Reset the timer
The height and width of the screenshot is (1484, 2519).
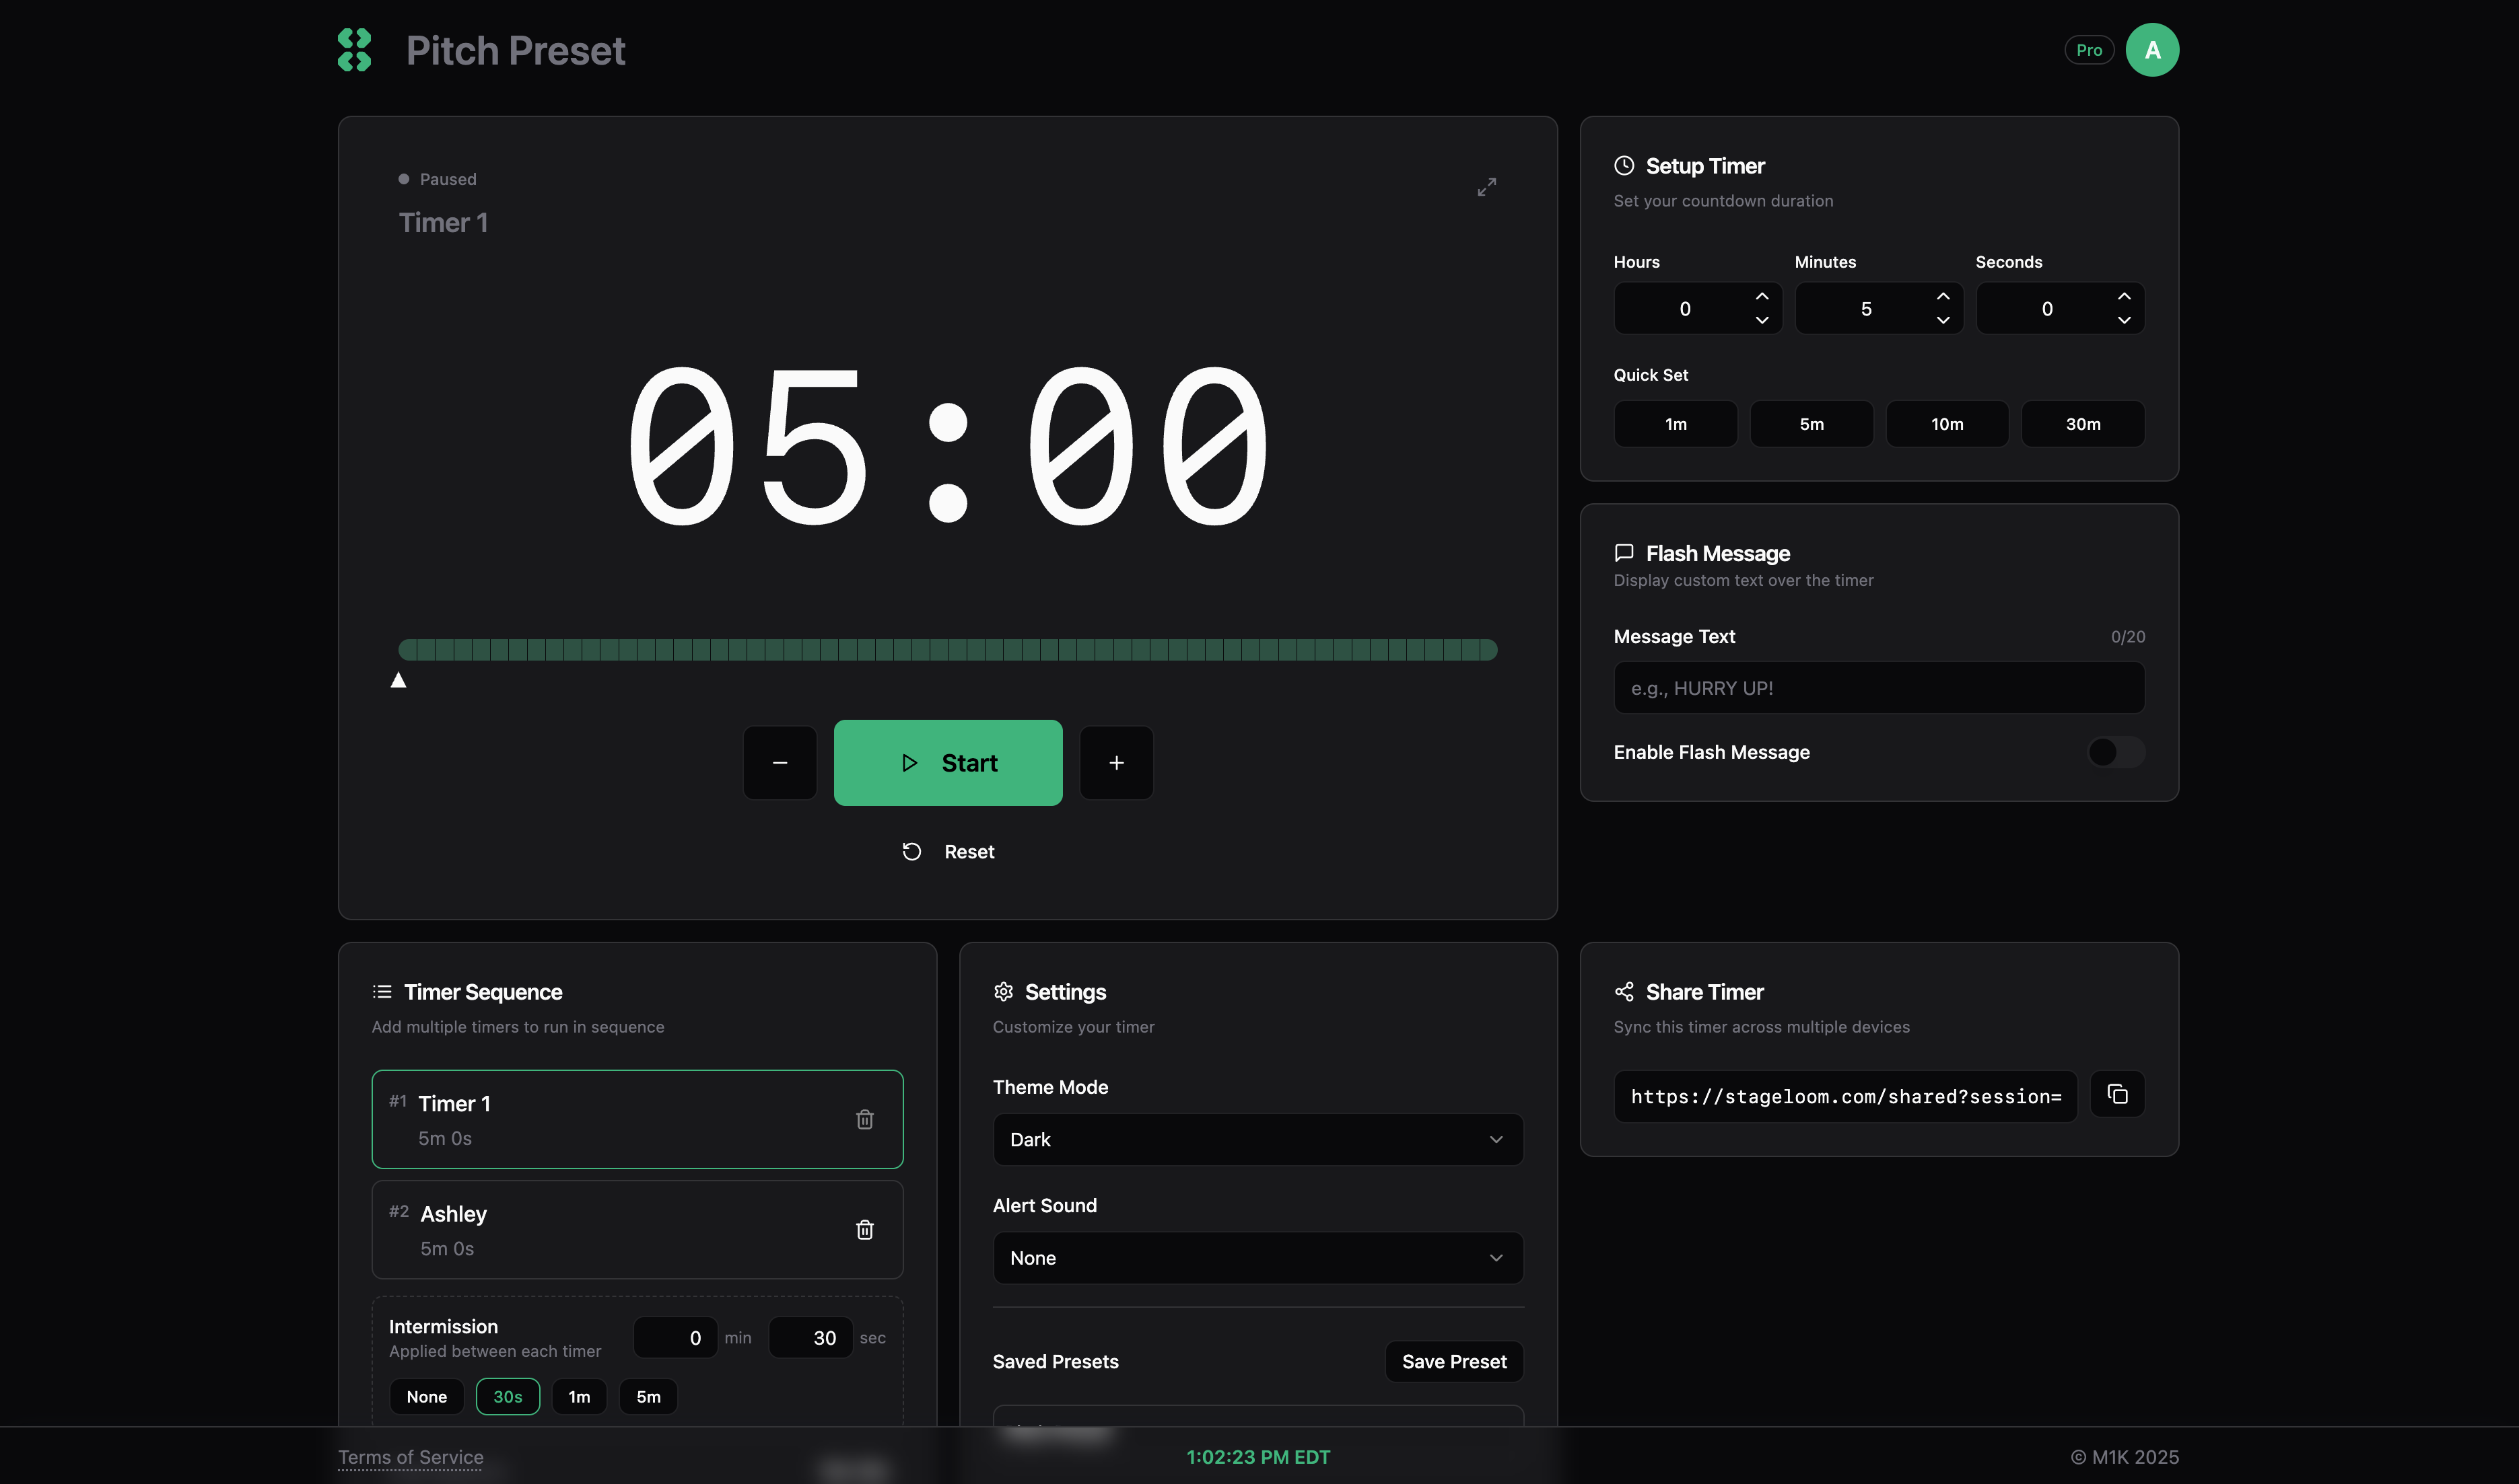tap(947, 852)
